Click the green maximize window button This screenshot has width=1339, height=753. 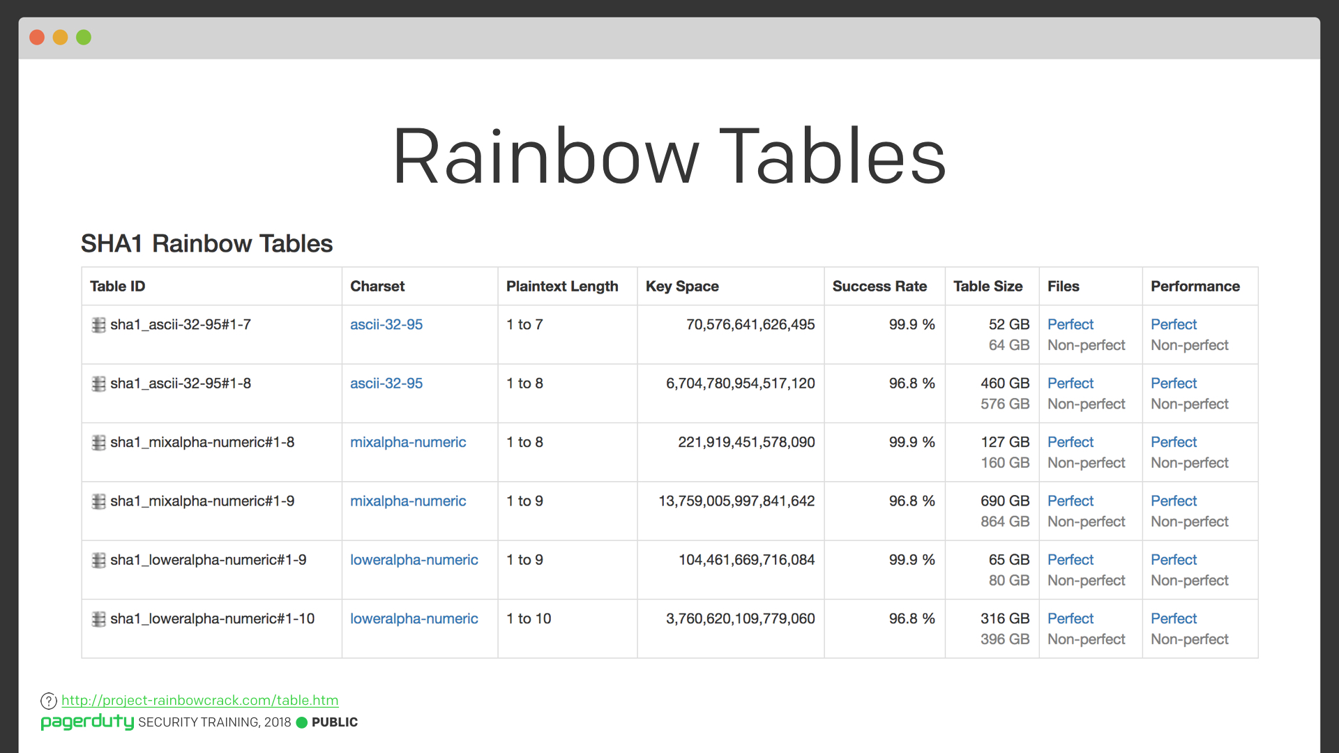tap(84, 38)
